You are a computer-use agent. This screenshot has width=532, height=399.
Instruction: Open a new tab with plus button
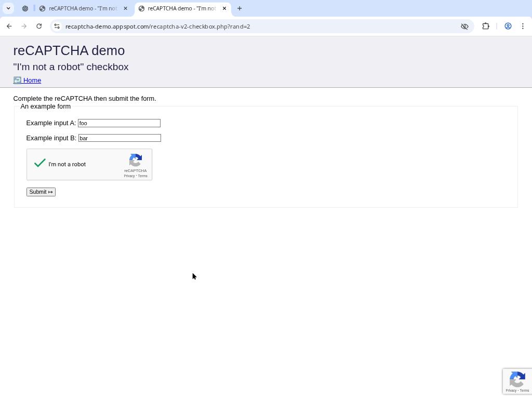[x=240, y=8]
